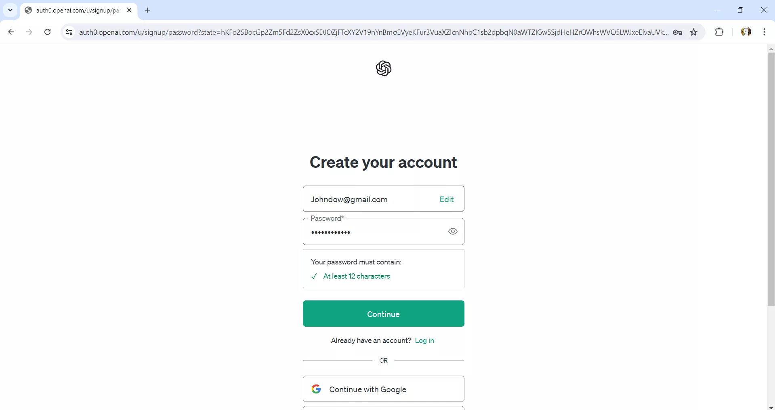Reload the page with the refresh icon
Viewport: 775px width, 410px height.
coord(48,32)
